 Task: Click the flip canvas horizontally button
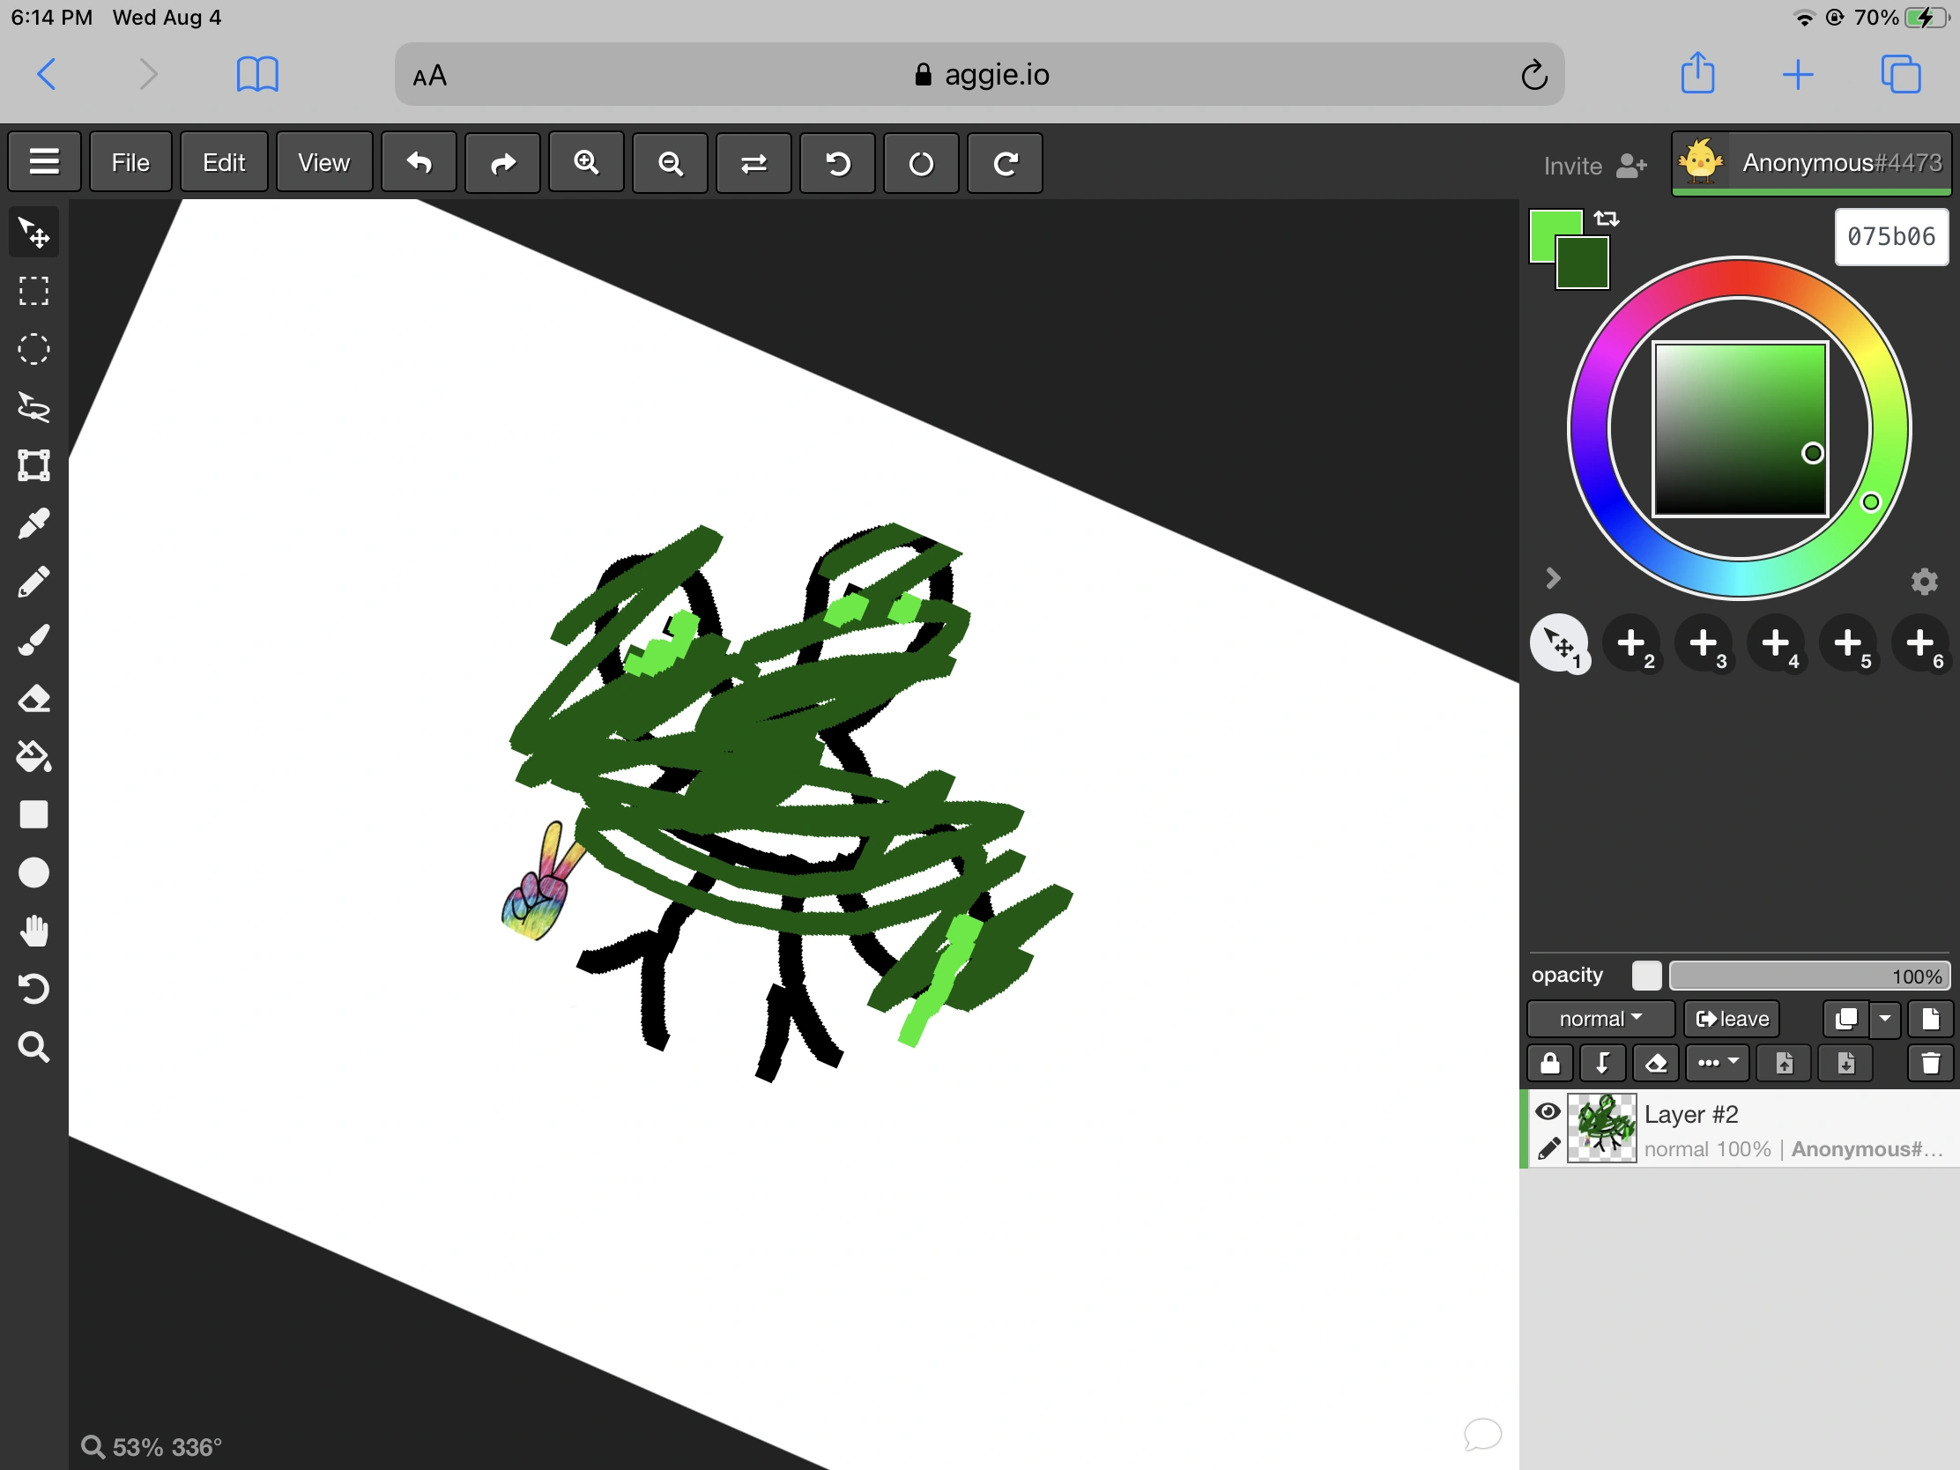pos(754,163)
